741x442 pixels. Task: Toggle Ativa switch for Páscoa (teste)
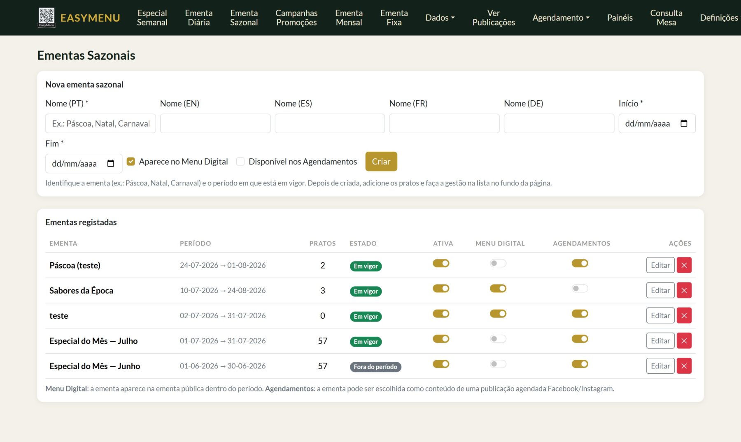click(x=441, y=263)
